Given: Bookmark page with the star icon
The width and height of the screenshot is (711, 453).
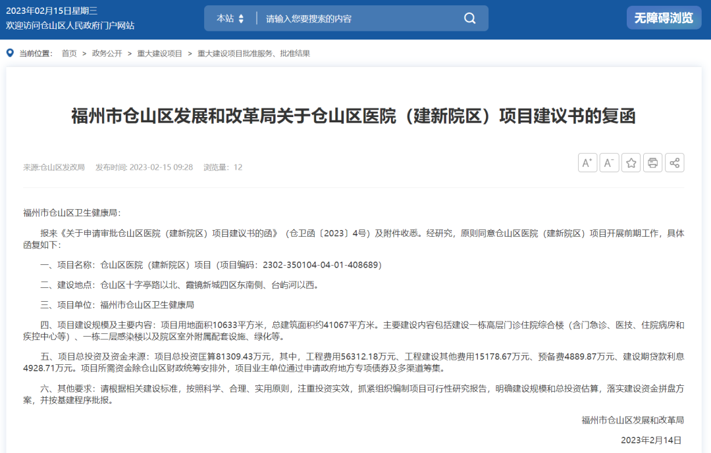Looking at the screenshot, I should 631,163.
